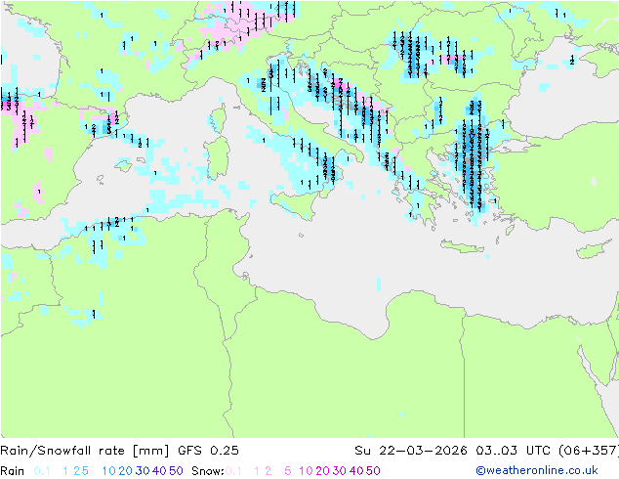Click the 'Snow:' legend label
This screenshot has height=479, width=619.
point(208,471)
